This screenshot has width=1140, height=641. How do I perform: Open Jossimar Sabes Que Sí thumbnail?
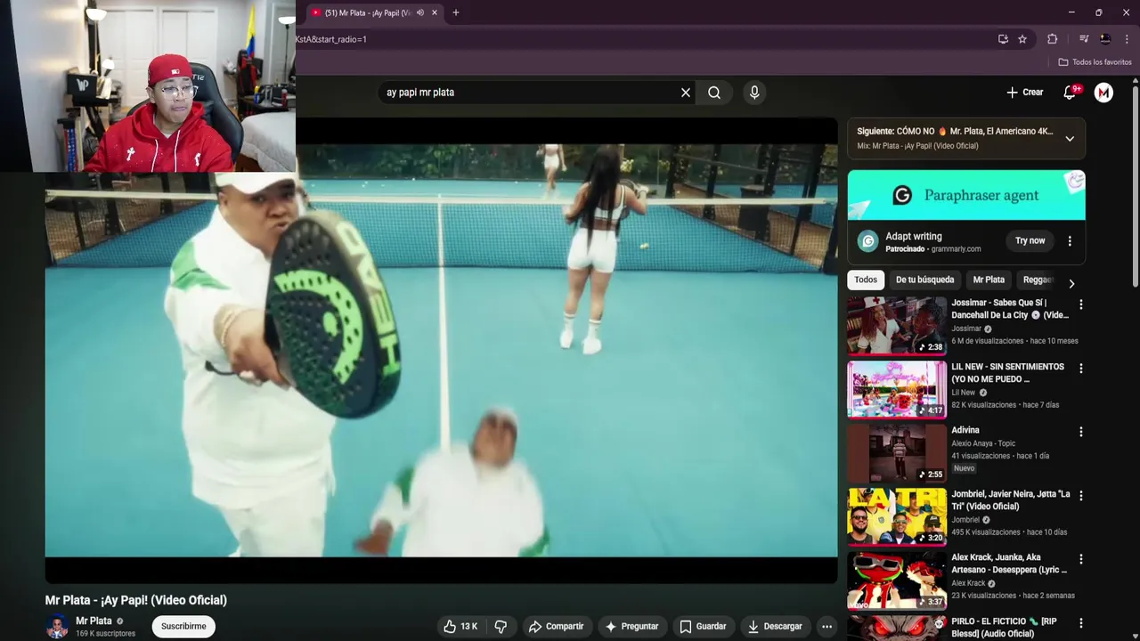(897, 326)
